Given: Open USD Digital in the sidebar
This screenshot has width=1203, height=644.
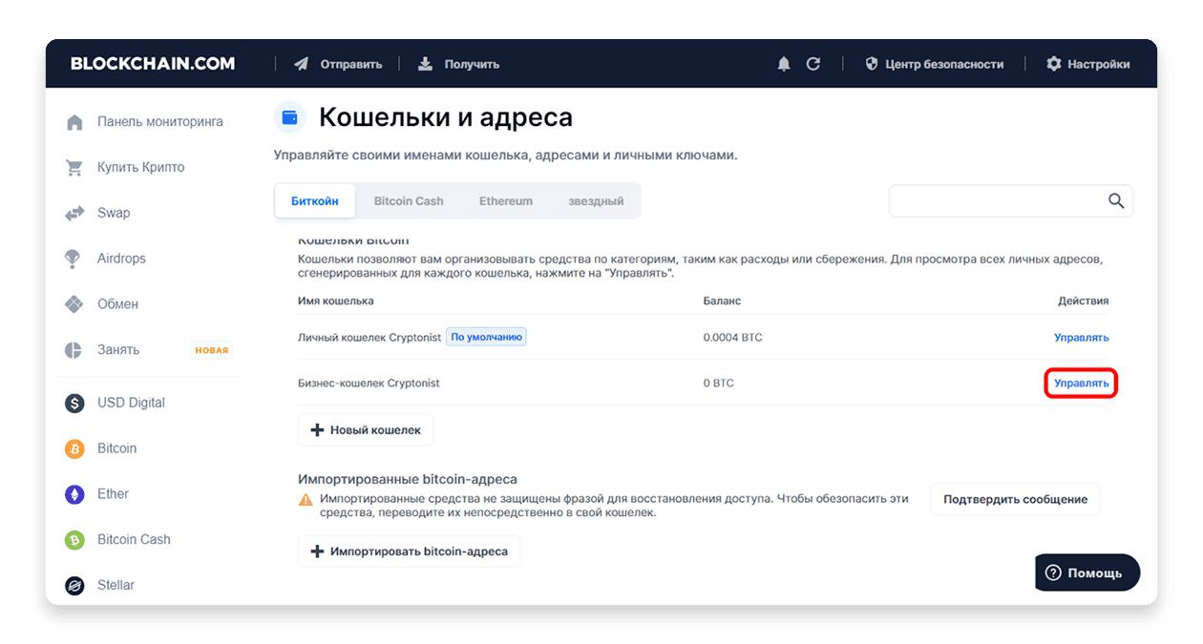Looking at the screenshot, I should pos(131,403).
